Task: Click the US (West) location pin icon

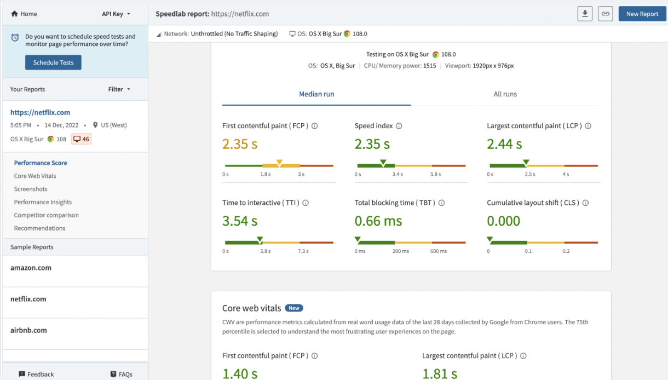Action: pyautogui.click(x=95, y=125)
